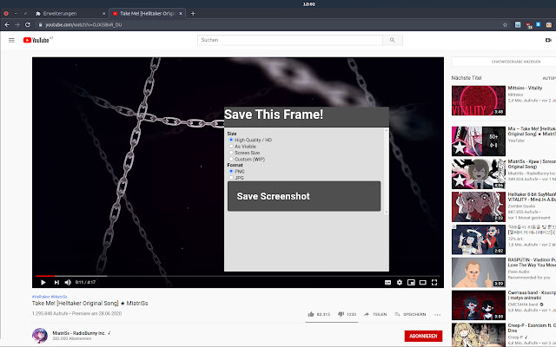Share the video via TEILEN

click(375, 314)
